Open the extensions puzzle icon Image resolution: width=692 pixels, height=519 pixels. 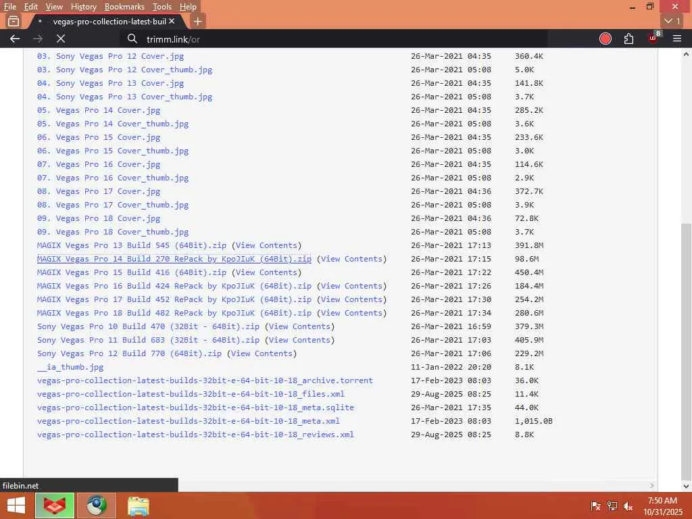click(x=628, y=39)
